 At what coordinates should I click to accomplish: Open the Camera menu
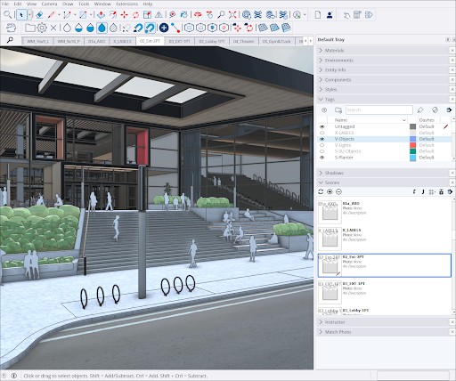[x=49, y=4]
